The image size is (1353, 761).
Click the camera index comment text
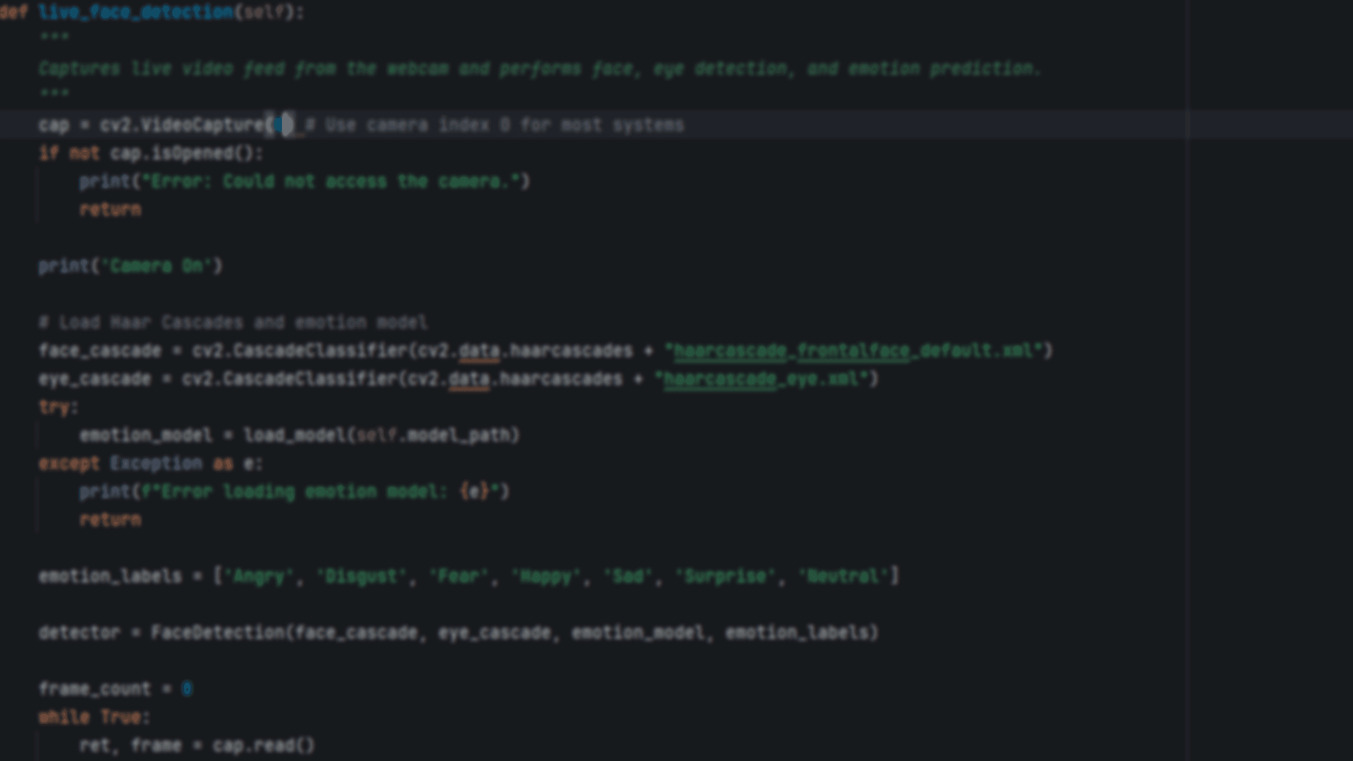(494, 125)
